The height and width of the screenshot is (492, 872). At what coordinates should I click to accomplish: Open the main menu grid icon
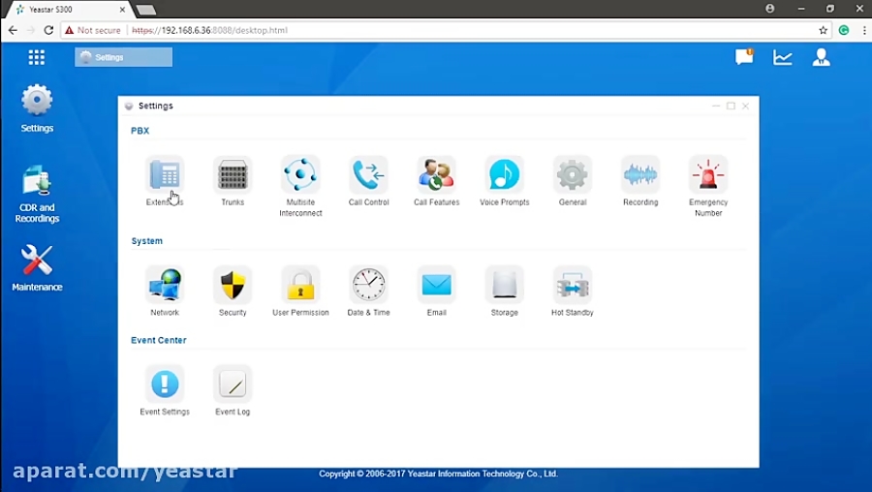[x=37, y=57]
